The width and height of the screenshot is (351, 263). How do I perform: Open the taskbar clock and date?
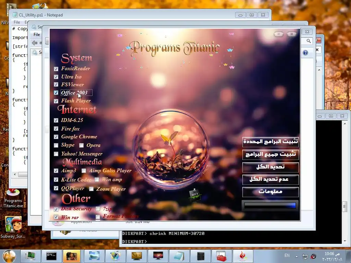point(332,256)
